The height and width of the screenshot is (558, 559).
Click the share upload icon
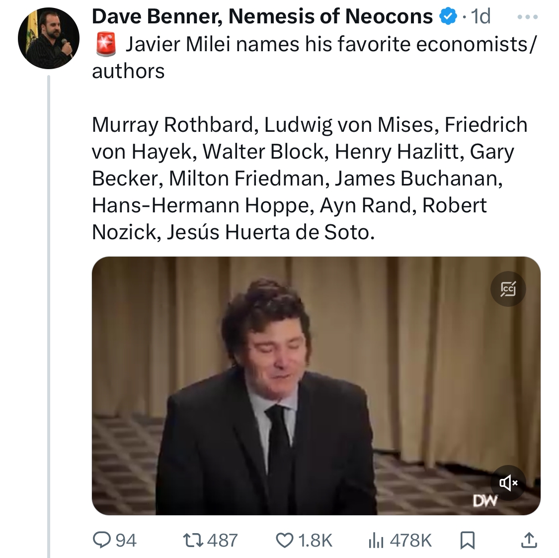pyautogui.click(x=529, y=540)
